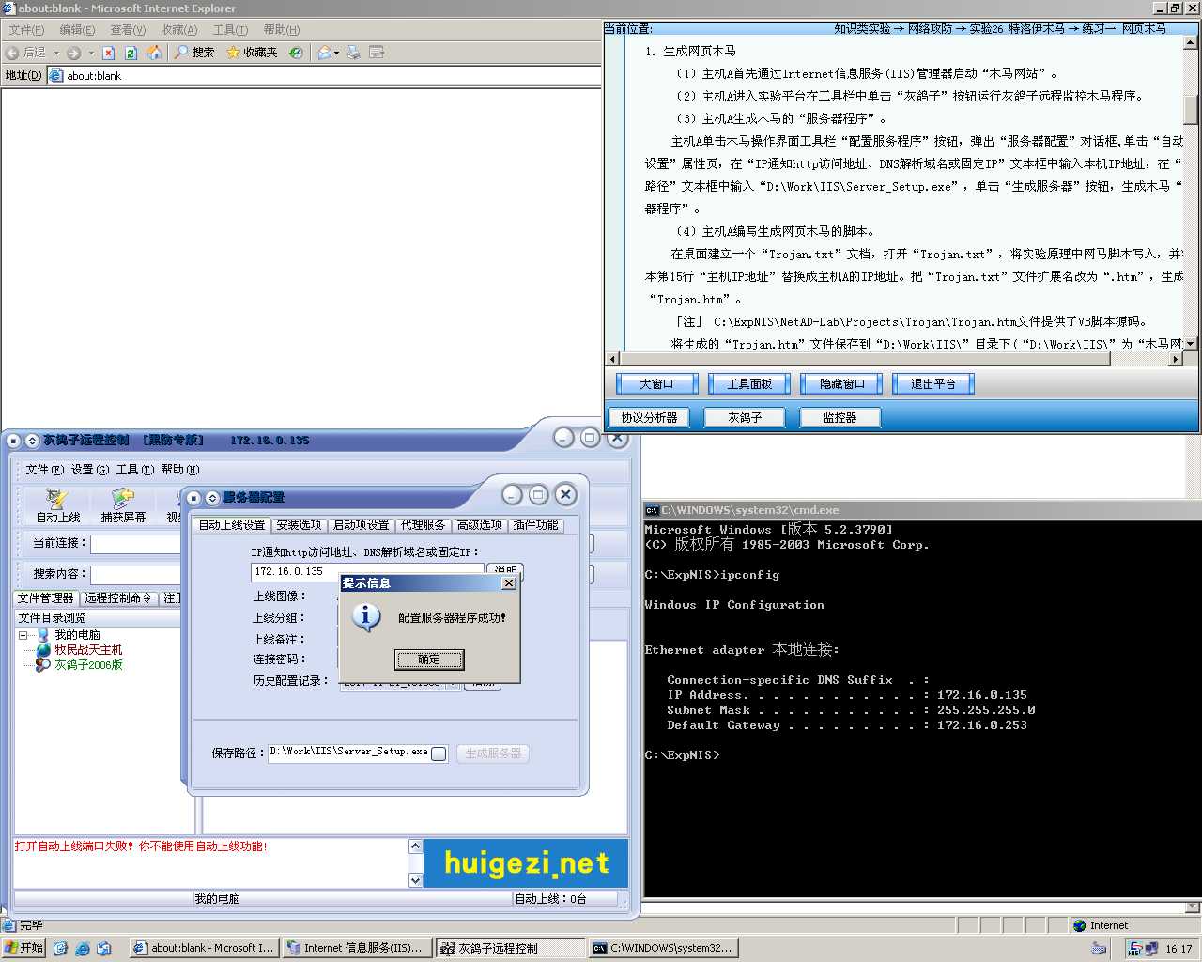
Task: Click the 当前连接 input field
Action: pyautogui.click(x=135, y=544)
